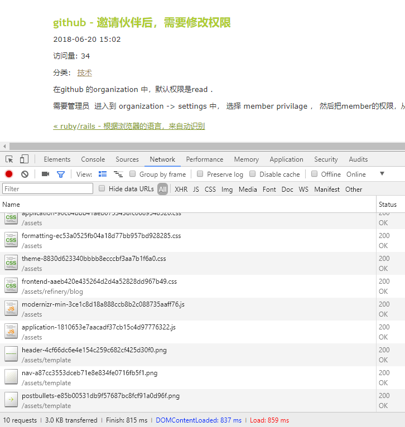Image resolution: width=405 pixels, height=427 pixels.
Task: Open the ruby/rails previous post link
Action: [x=129, y=127]
